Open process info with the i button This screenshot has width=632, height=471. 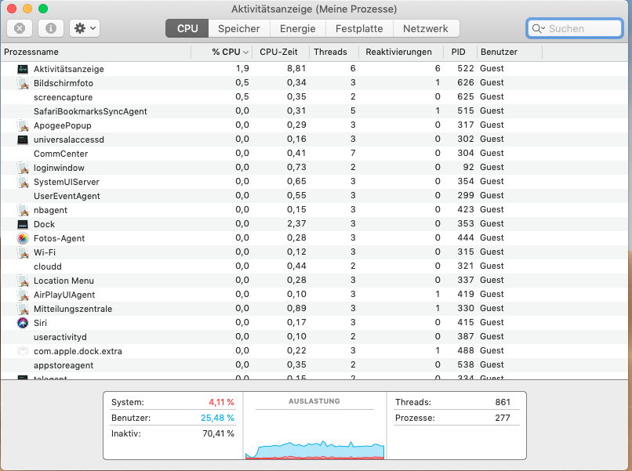pos(51,28)
